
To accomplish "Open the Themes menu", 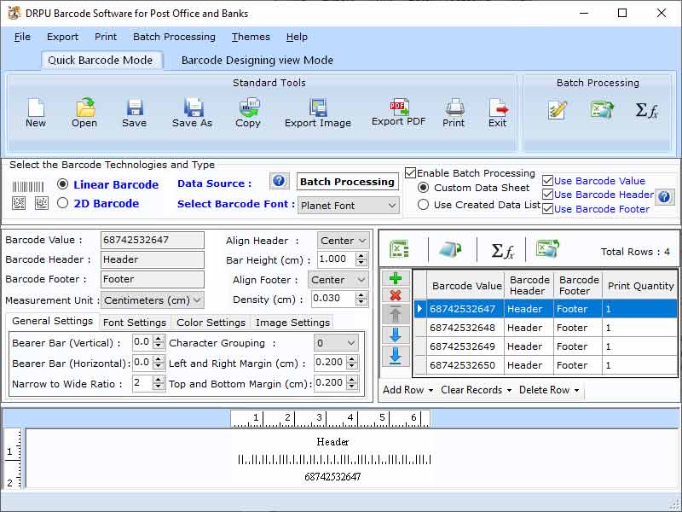I will click(x=250, y=37).
